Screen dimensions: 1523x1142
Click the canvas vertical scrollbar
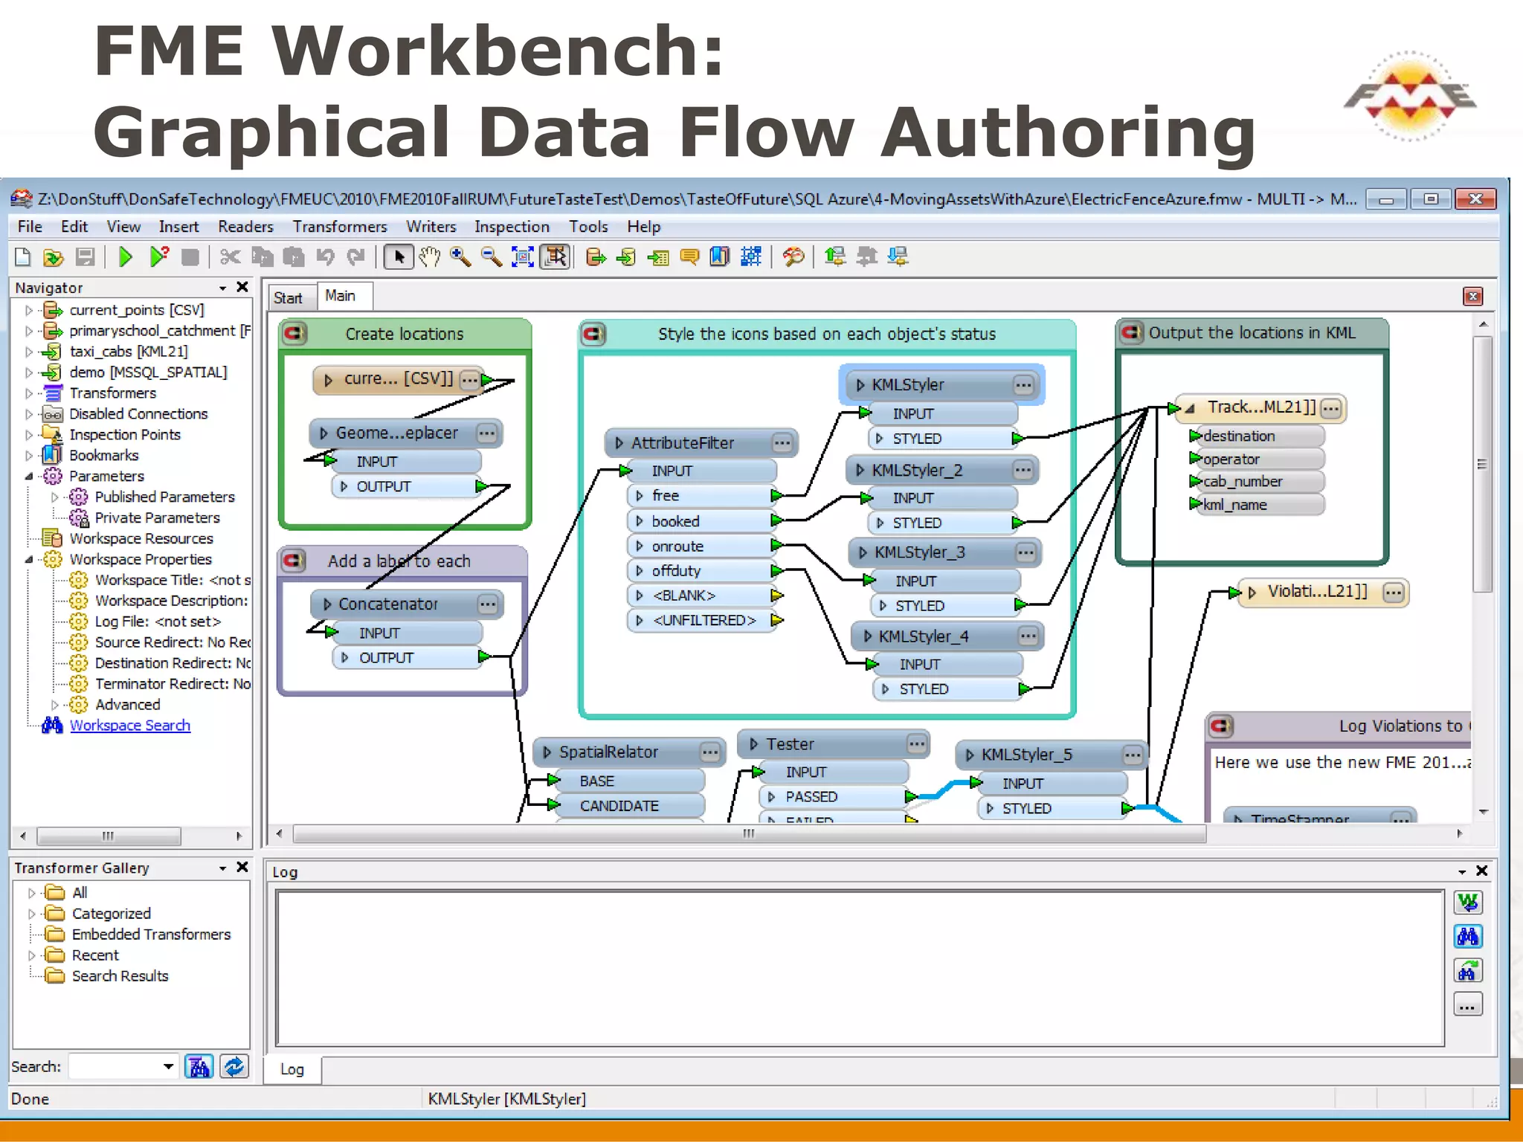pyautogui.click(x=1482, y=465)
